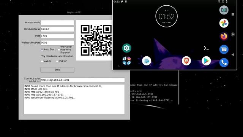This screenshot has width=243, height=137.
Task: Click the Websocket Port field showing 9001
Action: click(57, 43)
